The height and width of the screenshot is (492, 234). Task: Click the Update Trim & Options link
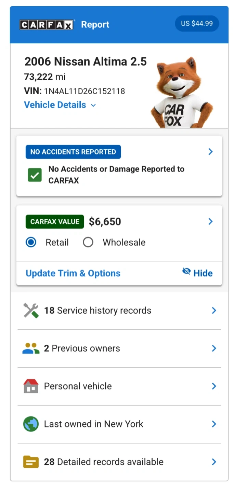point(73,273)
